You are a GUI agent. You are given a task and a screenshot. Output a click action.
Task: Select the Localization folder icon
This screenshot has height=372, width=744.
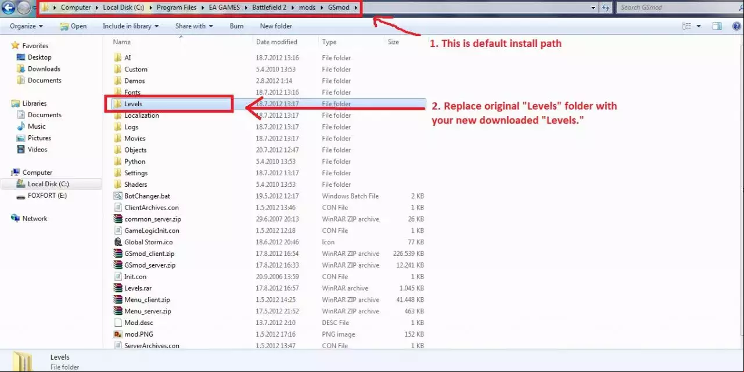pyautogui.click(x=118, y=115)
